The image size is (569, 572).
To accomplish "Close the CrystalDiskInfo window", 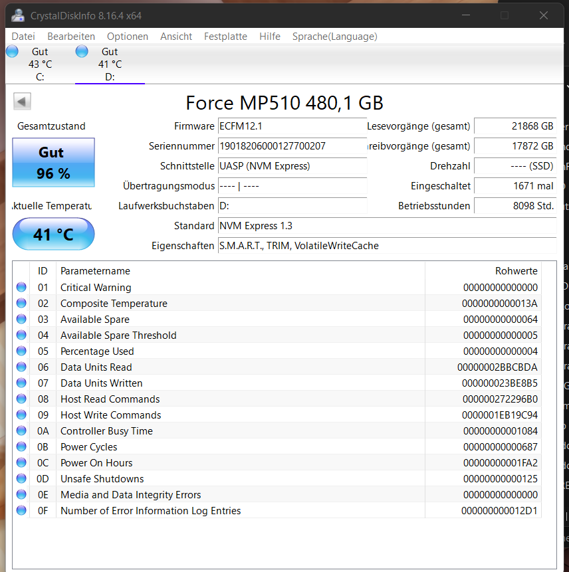I will click(544, 15).
